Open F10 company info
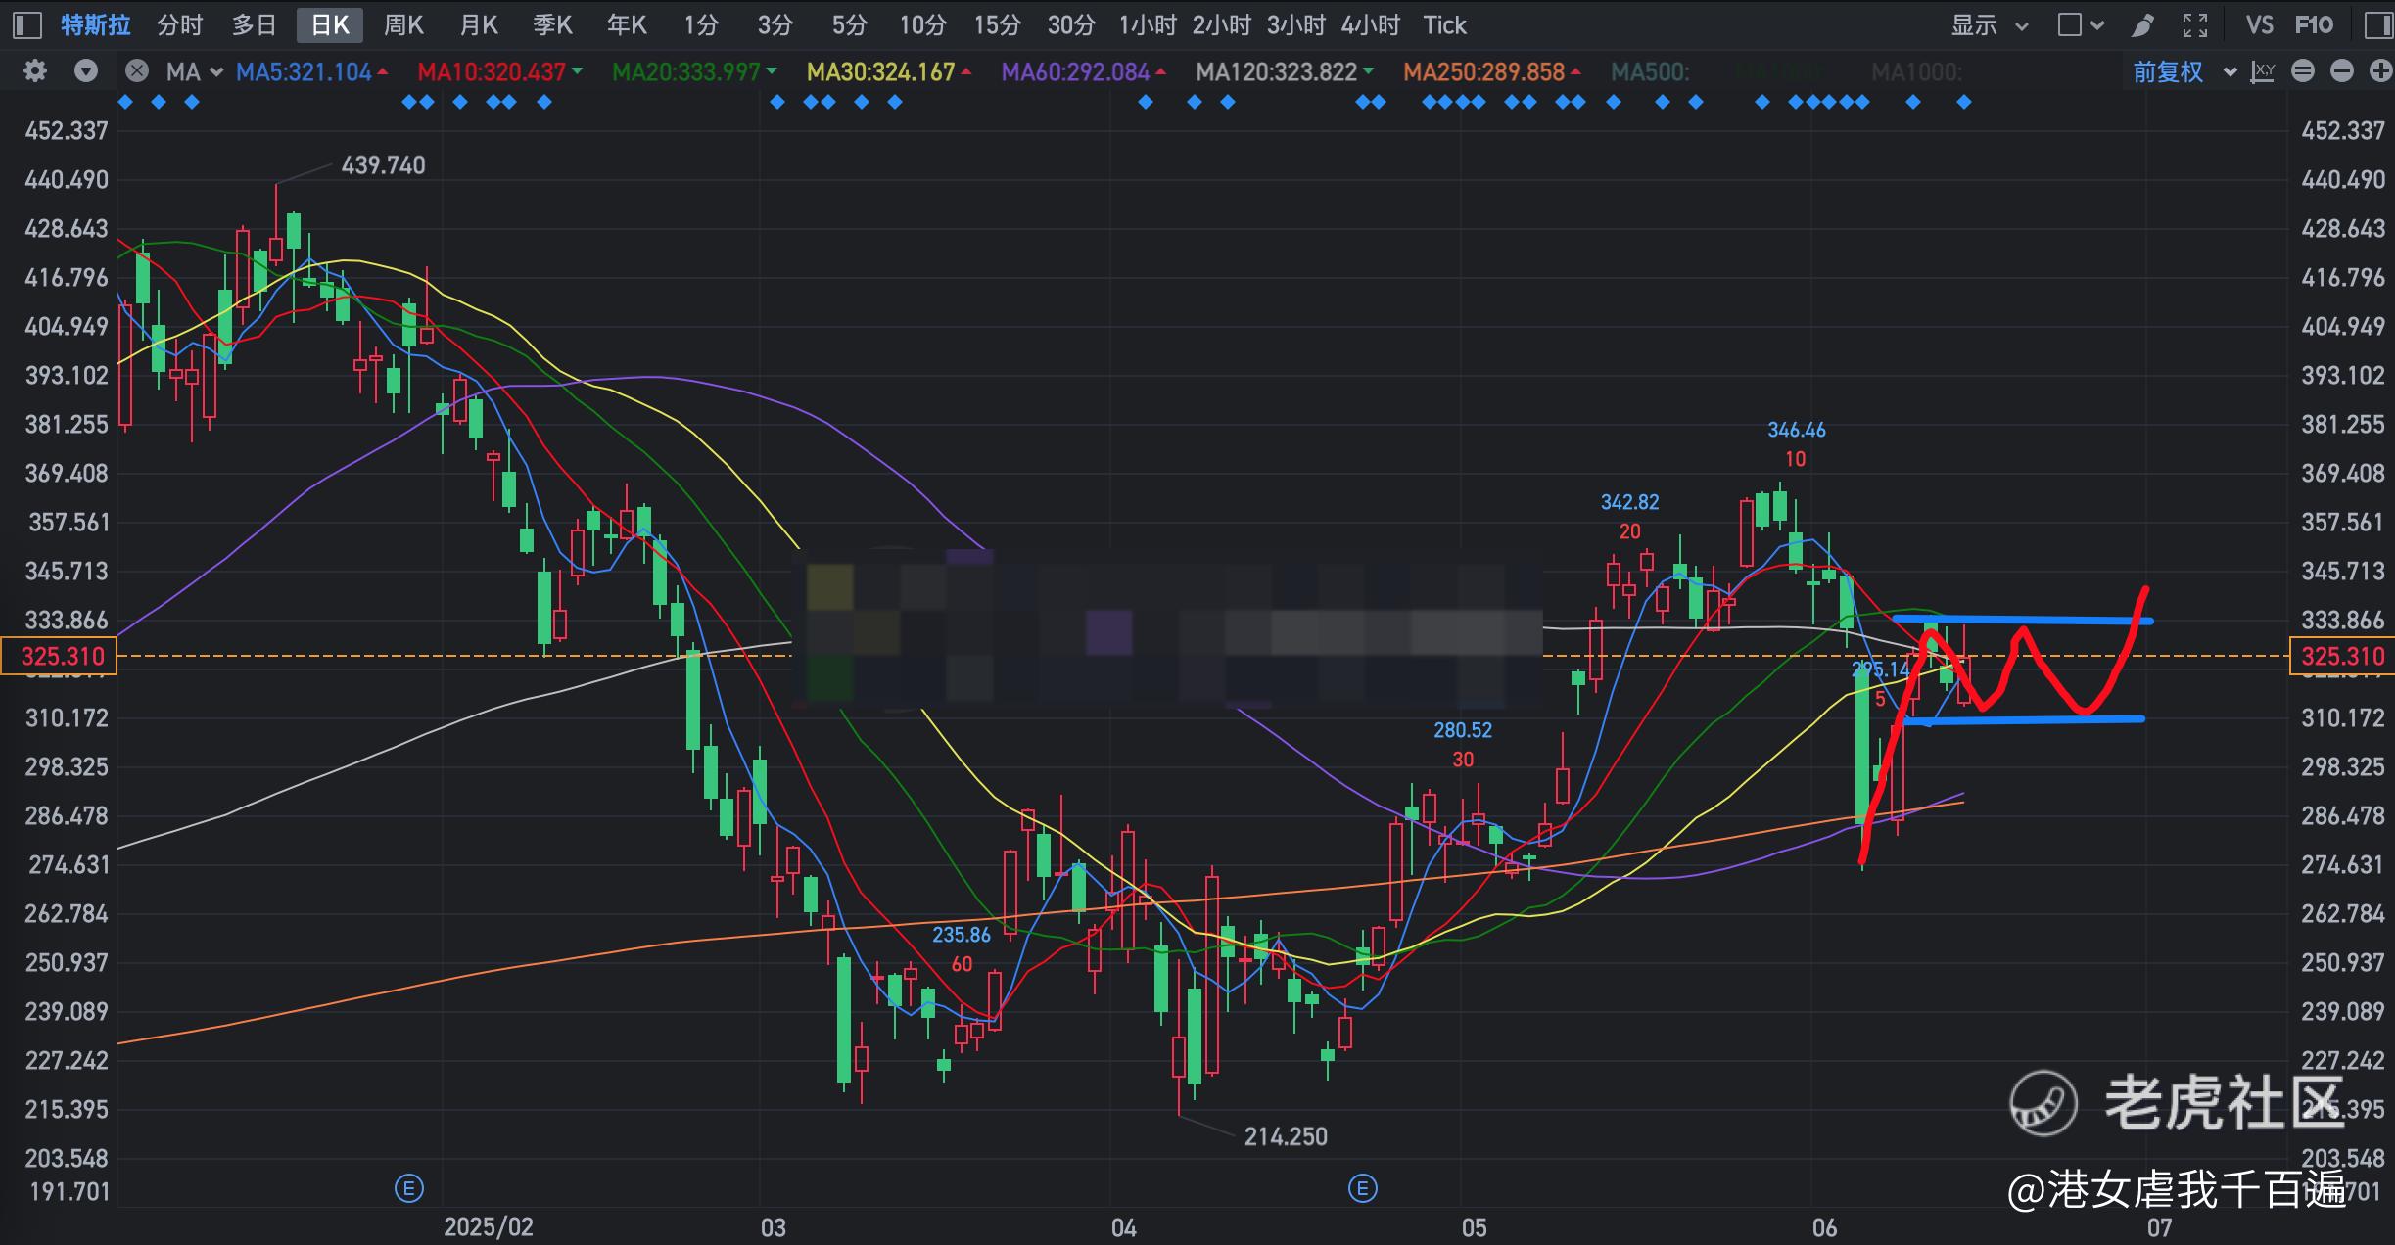 (x=2314, y=25)
